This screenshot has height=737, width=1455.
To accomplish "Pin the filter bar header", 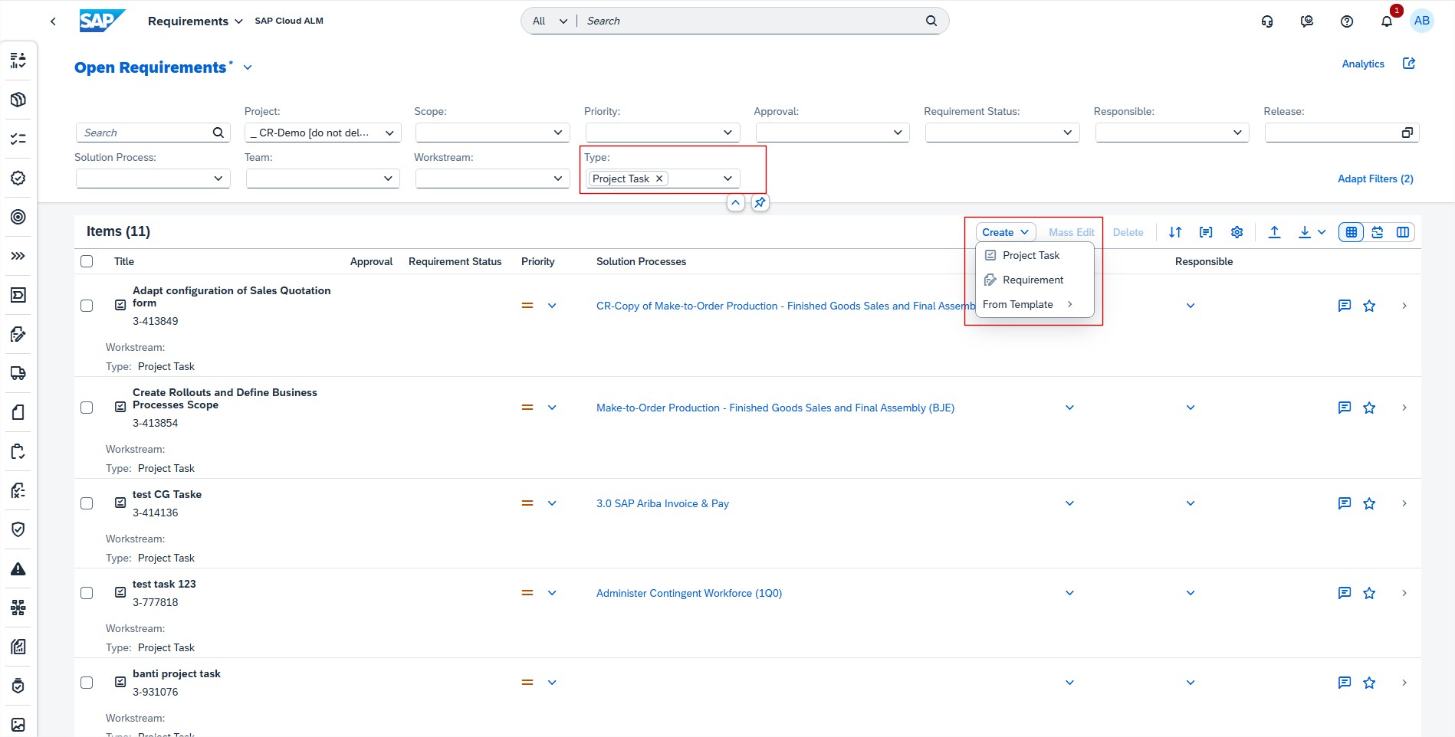I will pos(759,203).
